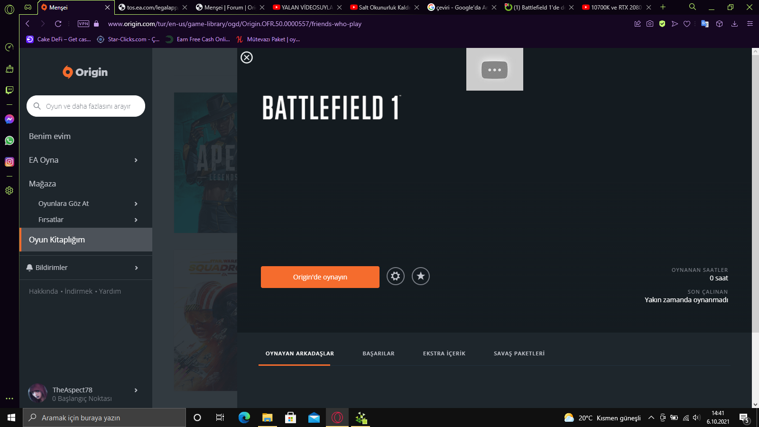The height and width of the screenshot is (427, 759).
Task: Open the Easy Setup menu icon
Action: 750,24
